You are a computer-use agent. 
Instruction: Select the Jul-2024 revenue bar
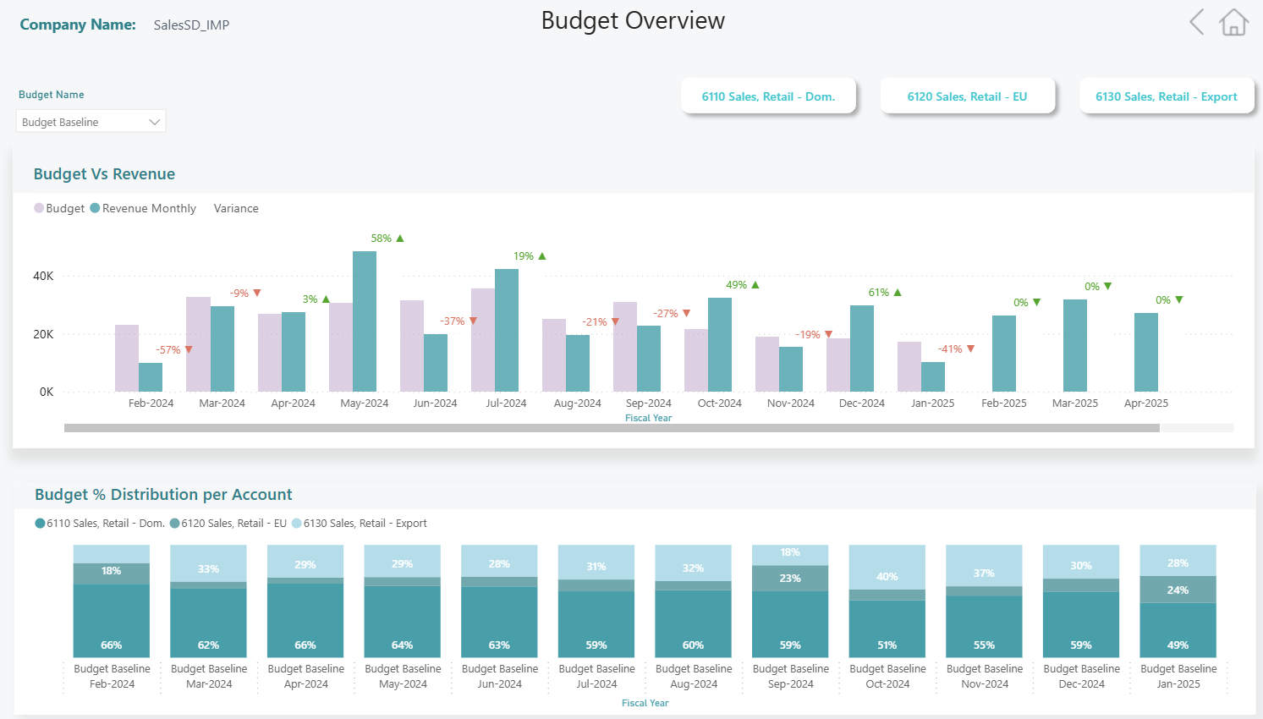click(507, 330)
